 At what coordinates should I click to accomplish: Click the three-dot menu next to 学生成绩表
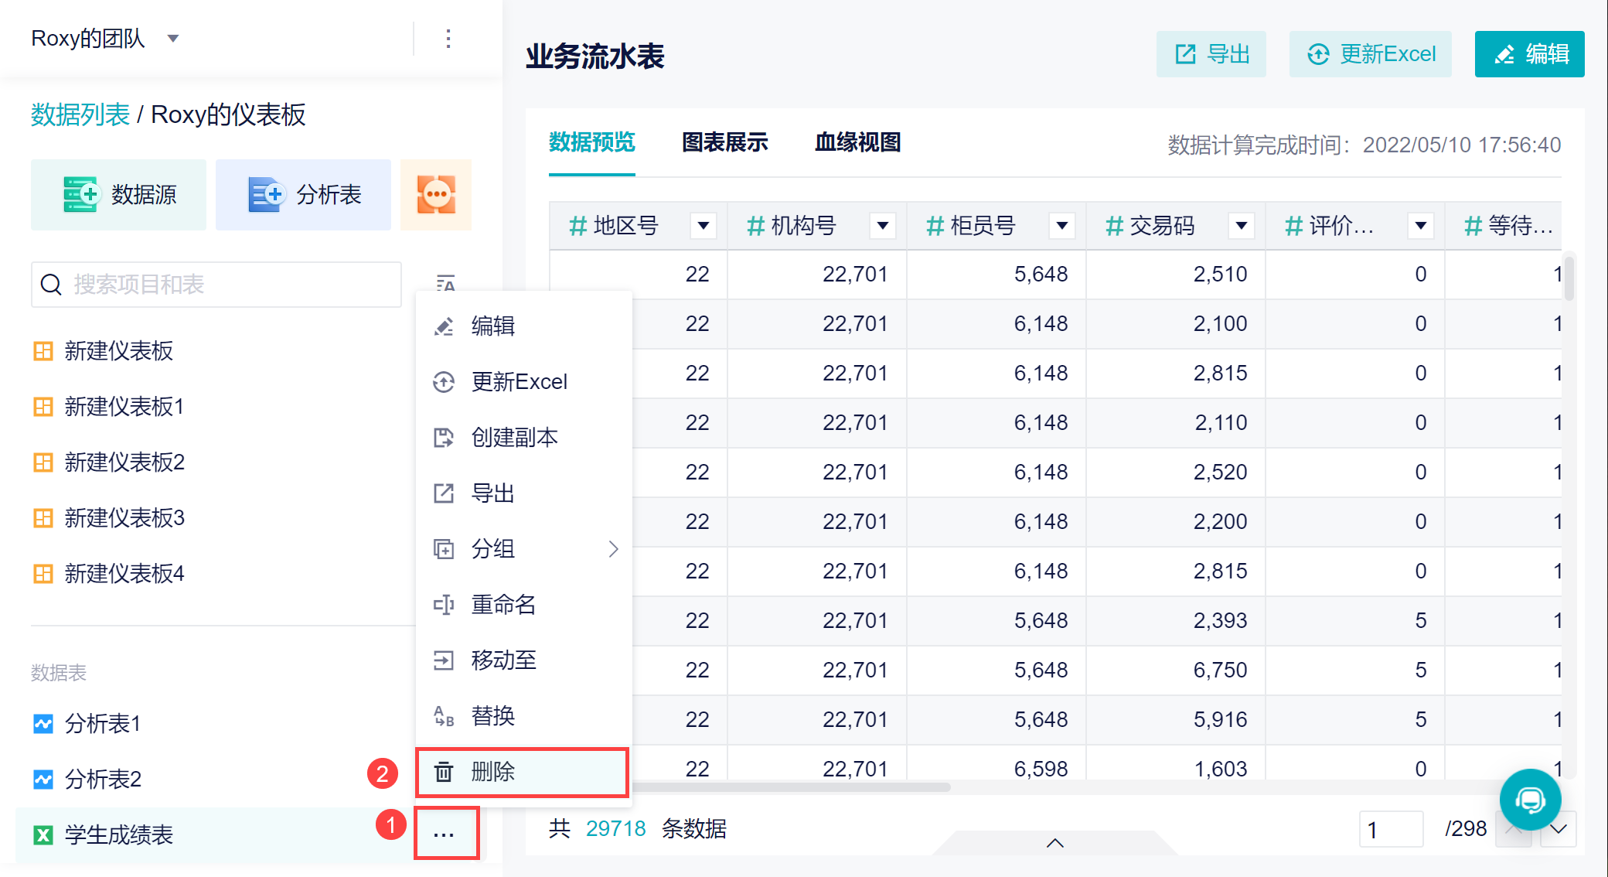(x=445, y=834)
